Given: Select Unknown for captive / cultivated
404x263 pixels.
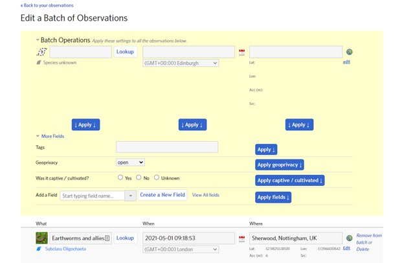Looking at the screenshot, I should (157, 177).
